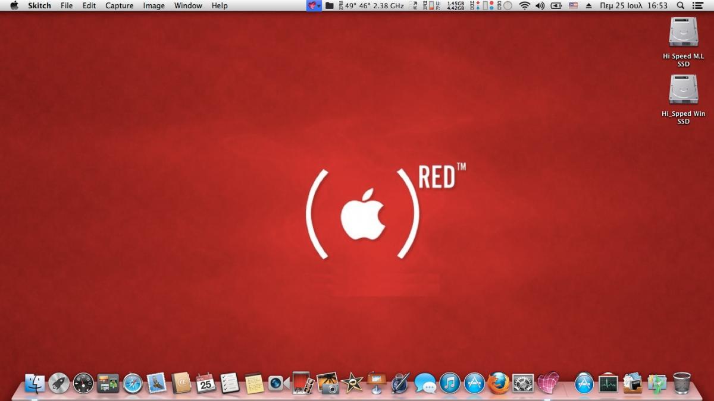Launch iPhoto camera icon in dock
Screen dimensions: 714x401
tap(327, 383)
